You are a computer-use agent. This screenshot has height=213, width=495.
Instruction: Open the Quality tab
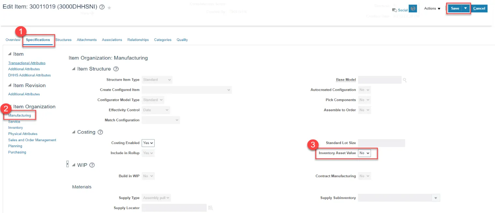(182, 40)
